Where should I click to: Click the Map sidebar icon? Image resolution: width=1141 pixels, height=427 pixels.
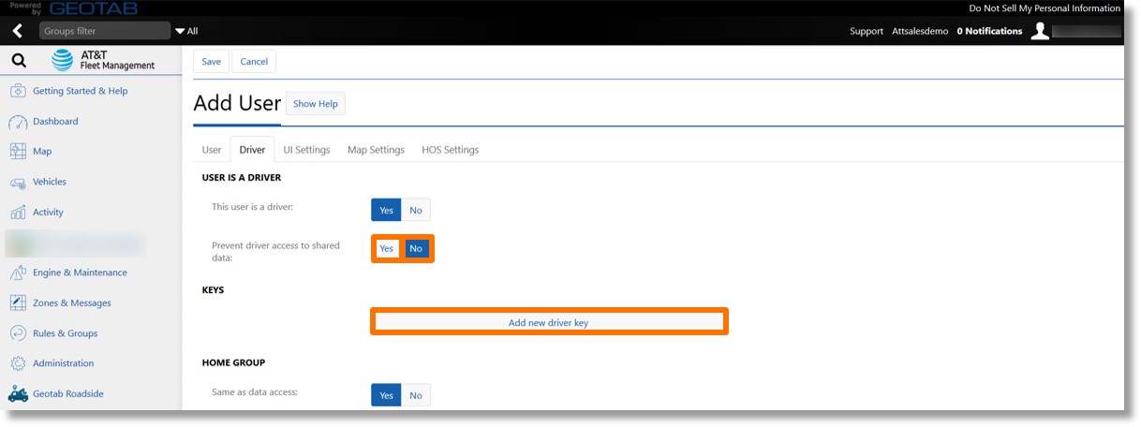(x=17, y=152)
